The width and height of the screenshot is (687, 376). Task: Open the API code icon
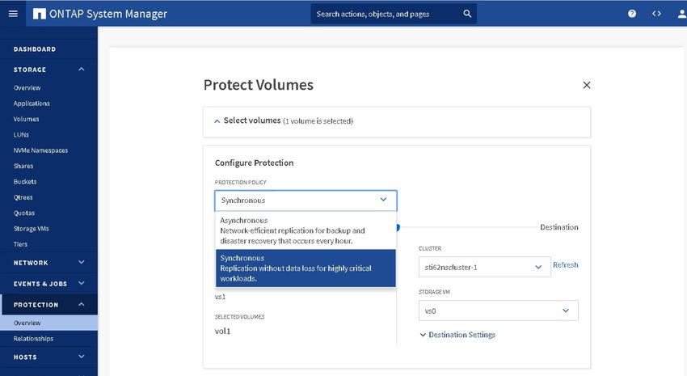point(656,14)
